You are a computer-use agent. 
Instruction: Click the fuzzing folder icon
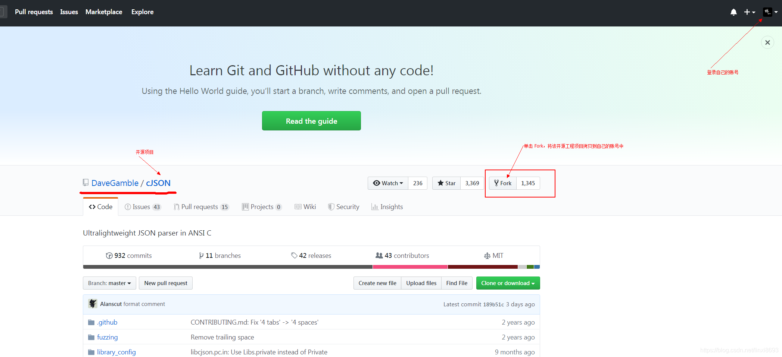pos(91,337)
